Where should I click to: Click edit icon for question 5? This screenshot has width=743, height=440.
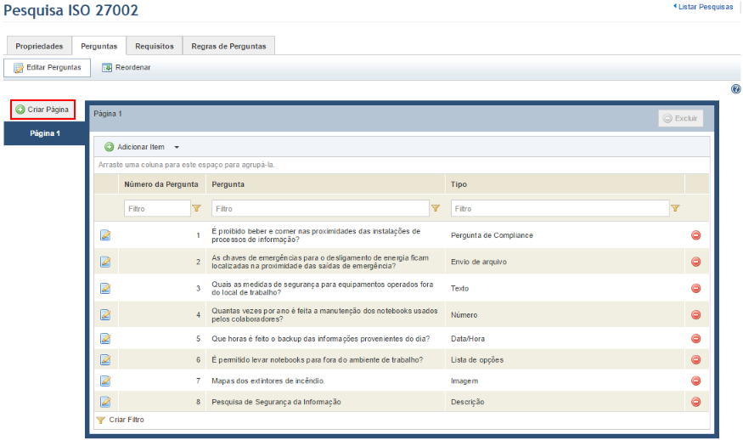pos(105,339)
